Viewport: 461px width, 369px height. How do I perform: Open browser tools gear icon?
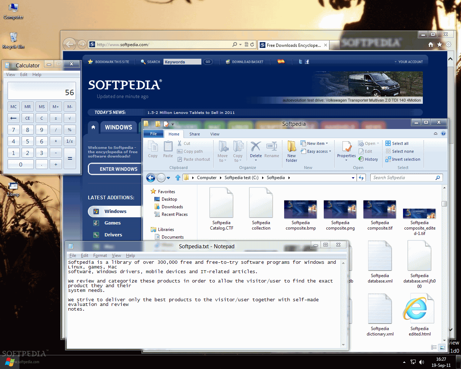point(448,44)
